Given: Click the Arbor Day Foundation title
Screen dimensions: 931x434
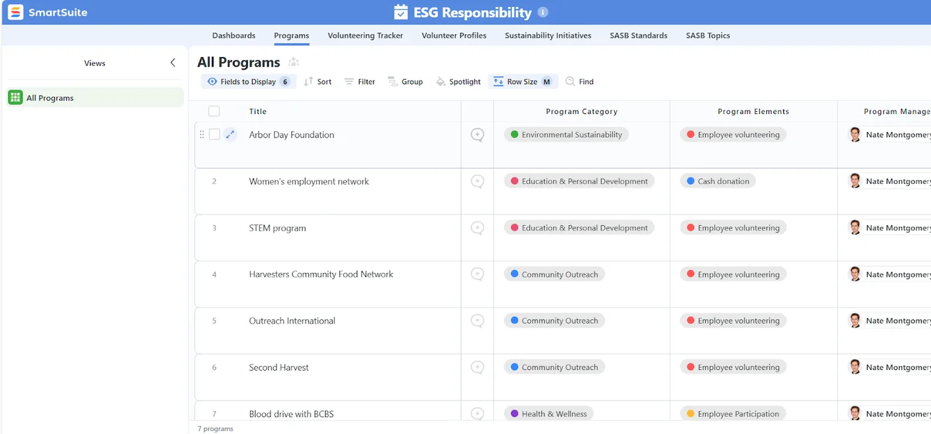Looking at the screenshot, I should 291,135.
